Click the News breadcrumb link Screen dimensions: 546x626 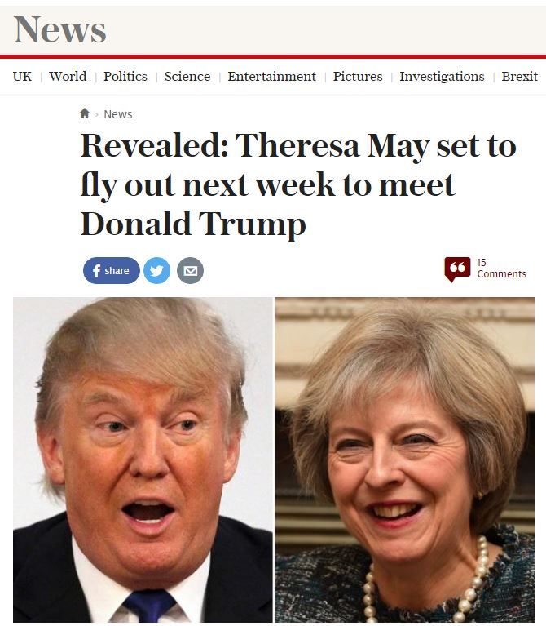[118, 114]
